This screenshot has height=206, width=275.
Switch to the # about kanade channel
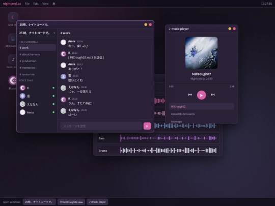[37, 54]
